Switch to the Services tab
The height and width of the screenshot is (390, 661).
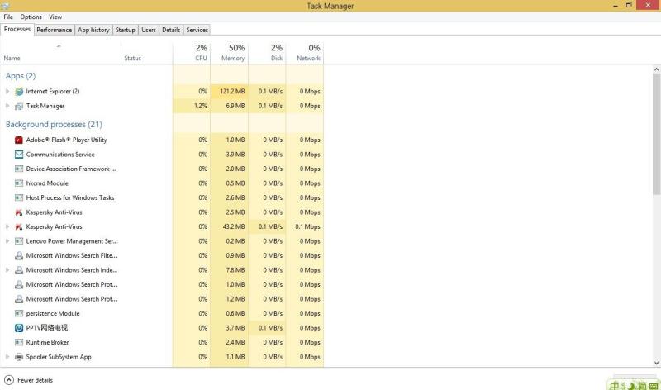[x=197, y=30]
